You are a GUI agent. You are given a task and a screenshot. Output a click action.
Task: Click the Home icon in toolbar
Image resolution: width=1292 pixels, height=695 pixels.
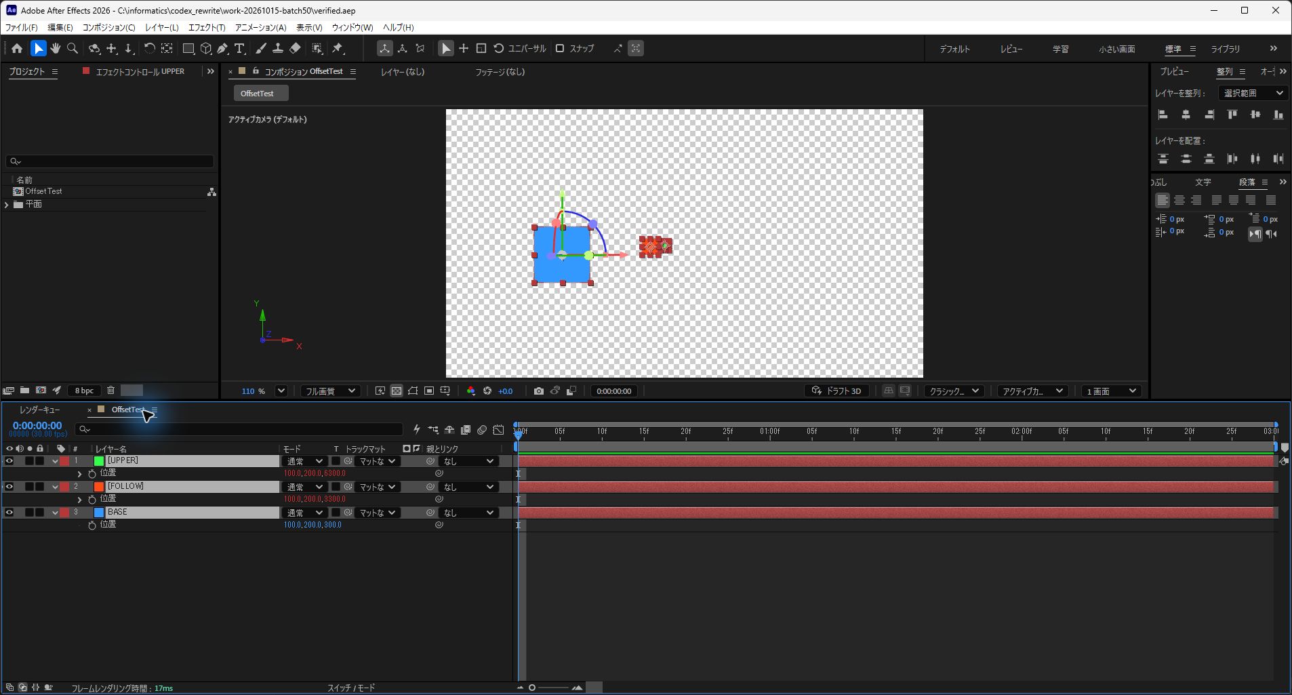[x=17, y=48]
